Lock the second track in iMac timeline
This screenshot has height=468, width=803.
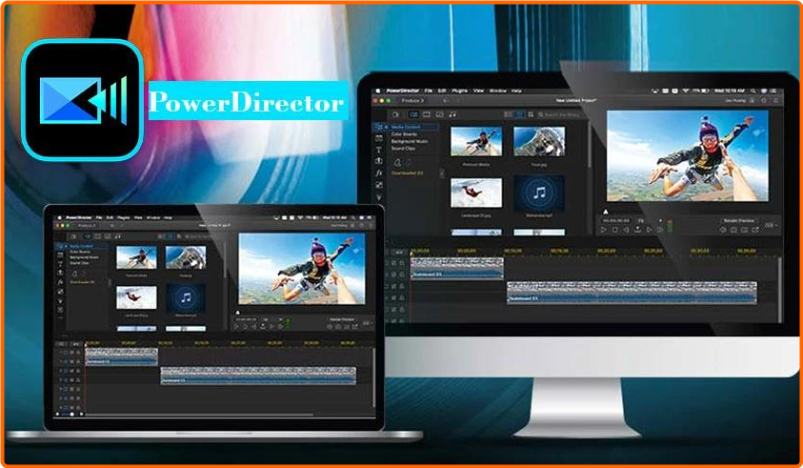(x=402, y=275)
